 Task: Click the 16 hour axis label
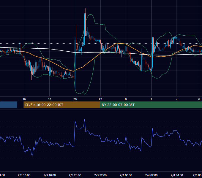tap(24, 99)
